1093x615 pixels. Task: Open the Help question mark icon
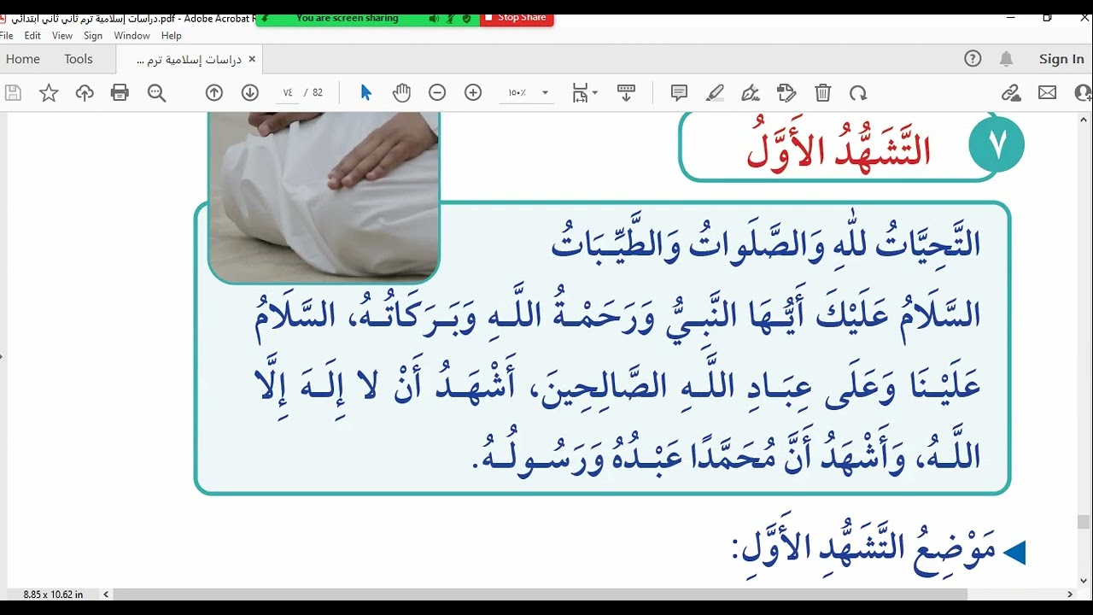coord(973,59)
